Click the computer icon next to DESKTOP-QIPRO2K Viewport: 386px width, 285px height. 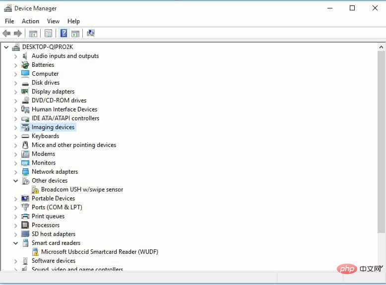(16, 47)
